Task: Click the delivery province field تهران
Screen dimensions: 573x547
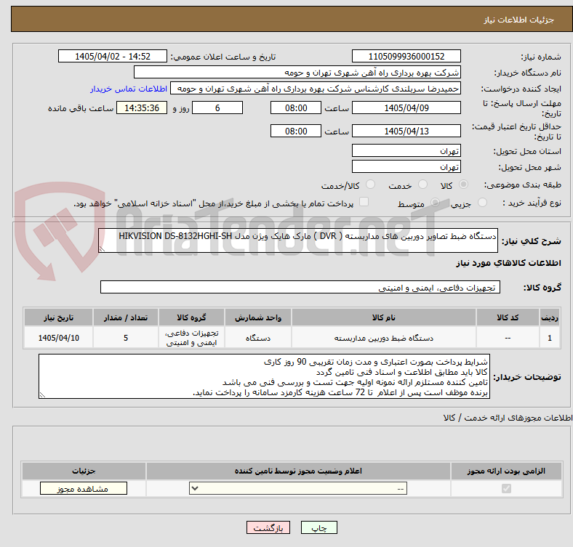Action: 406,150
